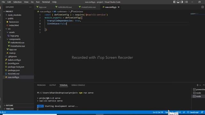Click the LF end-of-line selector
The width and height of the screenshot is (205, 115).
[x=184, y=112]
